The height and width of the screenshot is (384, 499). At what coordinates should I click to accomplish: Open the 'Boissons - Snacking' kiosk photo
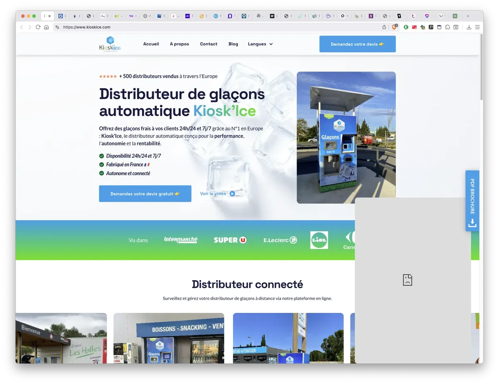coord(169,338)
